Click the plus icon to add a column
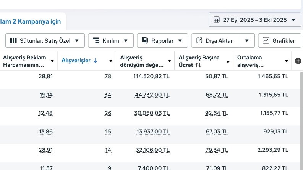Image resolution: width=303 pixels, height=170 pixels. pos(298,61)
